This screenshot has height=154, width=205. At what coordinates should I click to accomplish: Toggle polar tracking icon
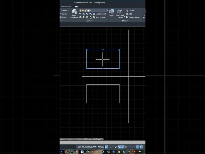(126, 147)
